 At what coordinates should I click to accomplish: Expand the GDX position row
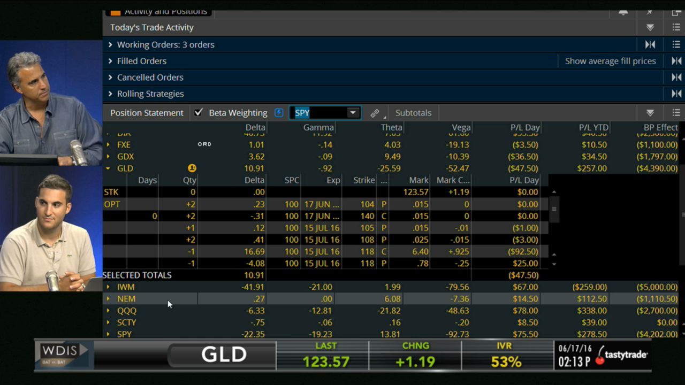coord(108,157)
